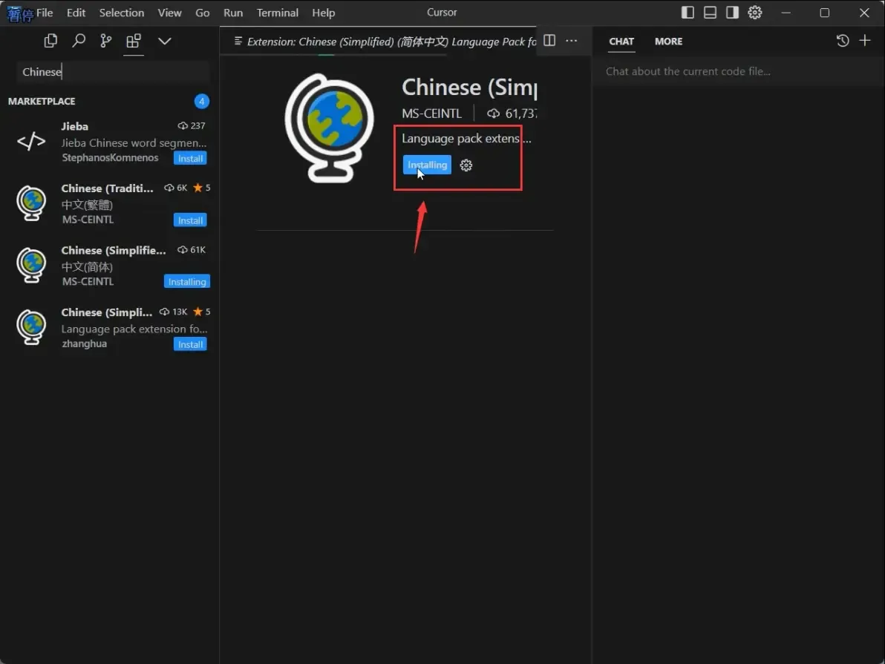Image resolution: width=885 pixels, height=664 pixels.
Task: Switch to the MORE tab in the chat panel
Action: 668,41
